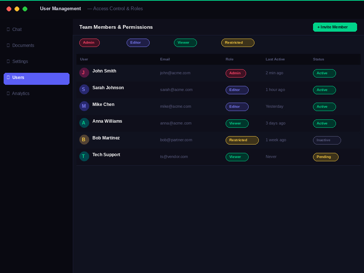364x273 pixels.
Task: Select the Bob Martinez name
Action: point(106,138)
